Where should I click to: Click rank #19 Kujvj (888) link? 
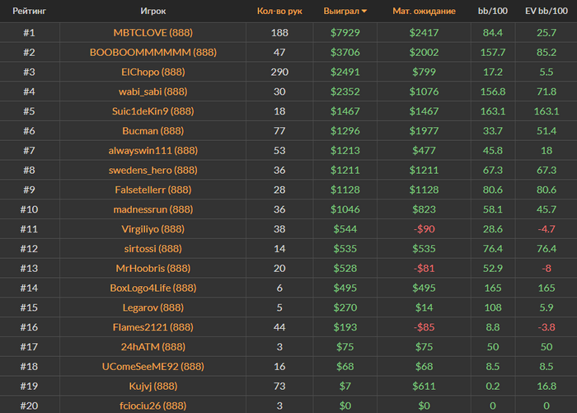pyautogui.click(x=152, y=386)
